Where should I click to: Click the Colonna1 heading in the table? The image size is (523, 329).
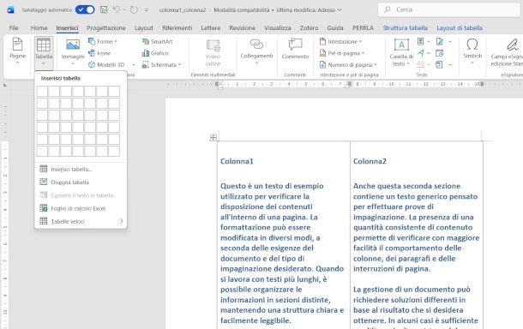pyautogui.click(x=237, y=161)
